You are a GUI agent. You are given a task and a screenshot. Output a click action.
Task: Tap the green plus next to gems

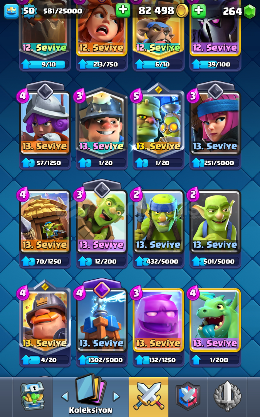click(x=198, y=11)
